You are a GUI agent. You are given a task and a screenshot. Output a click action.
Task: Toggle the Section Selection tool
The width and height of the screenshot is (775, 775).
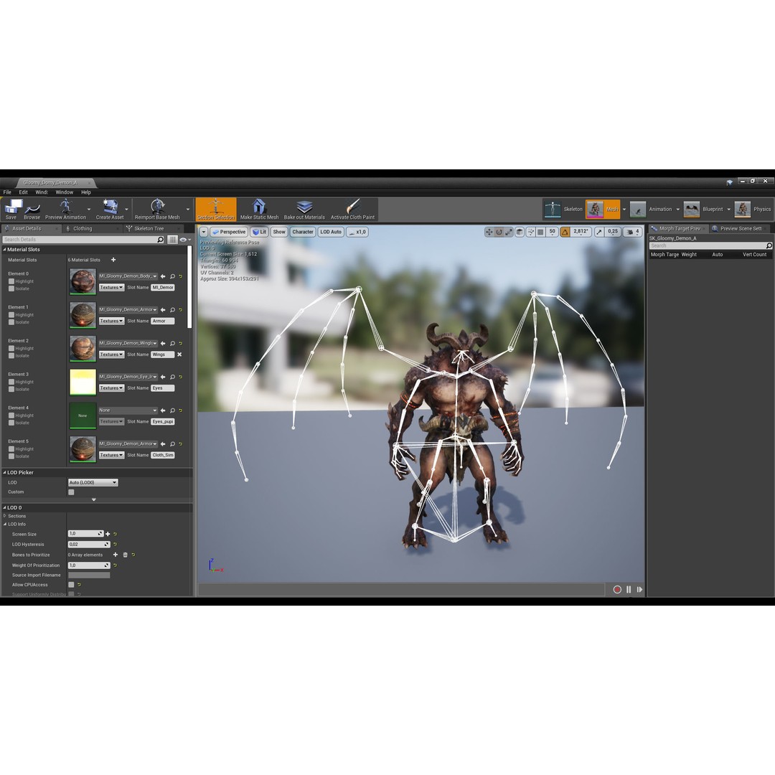(x=216, y=209)
